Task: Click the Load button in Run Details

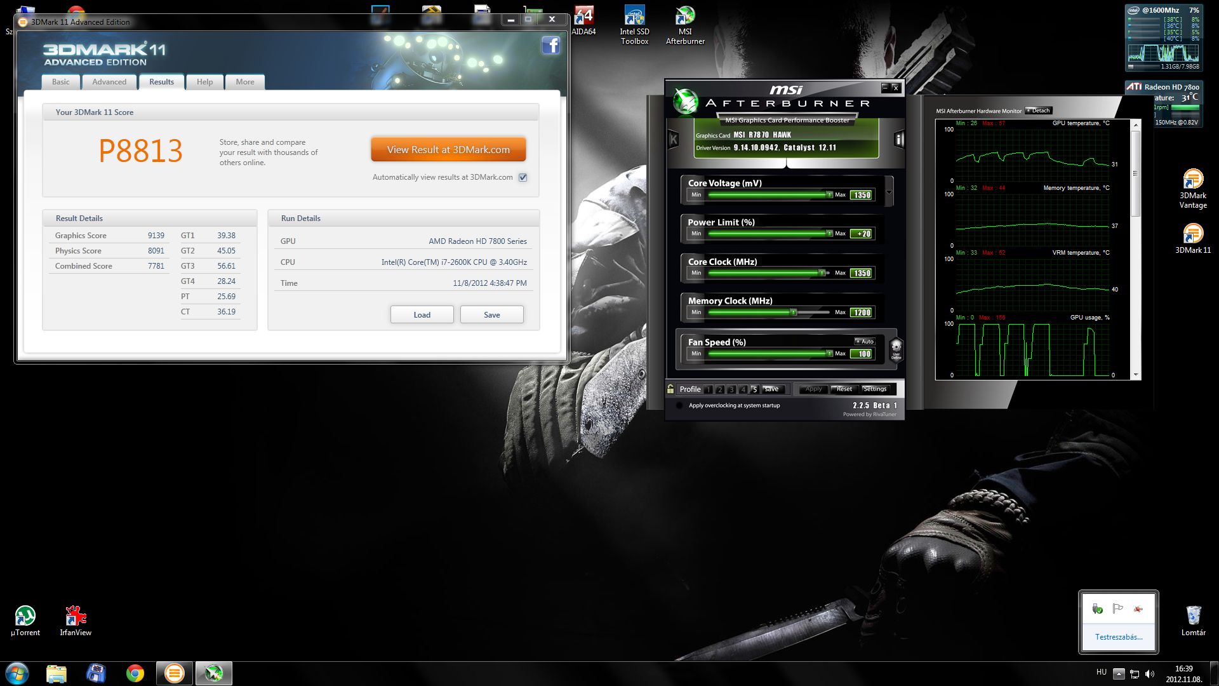Action: (422, 314)
